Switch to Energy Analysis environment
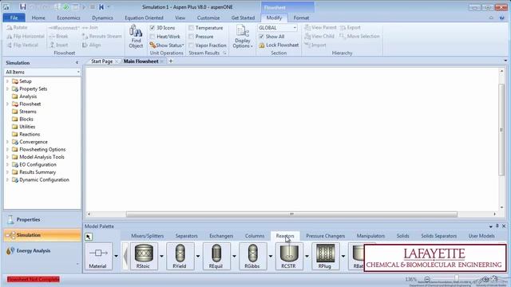This screenshot has height=287, width=511. click(42, 250)
